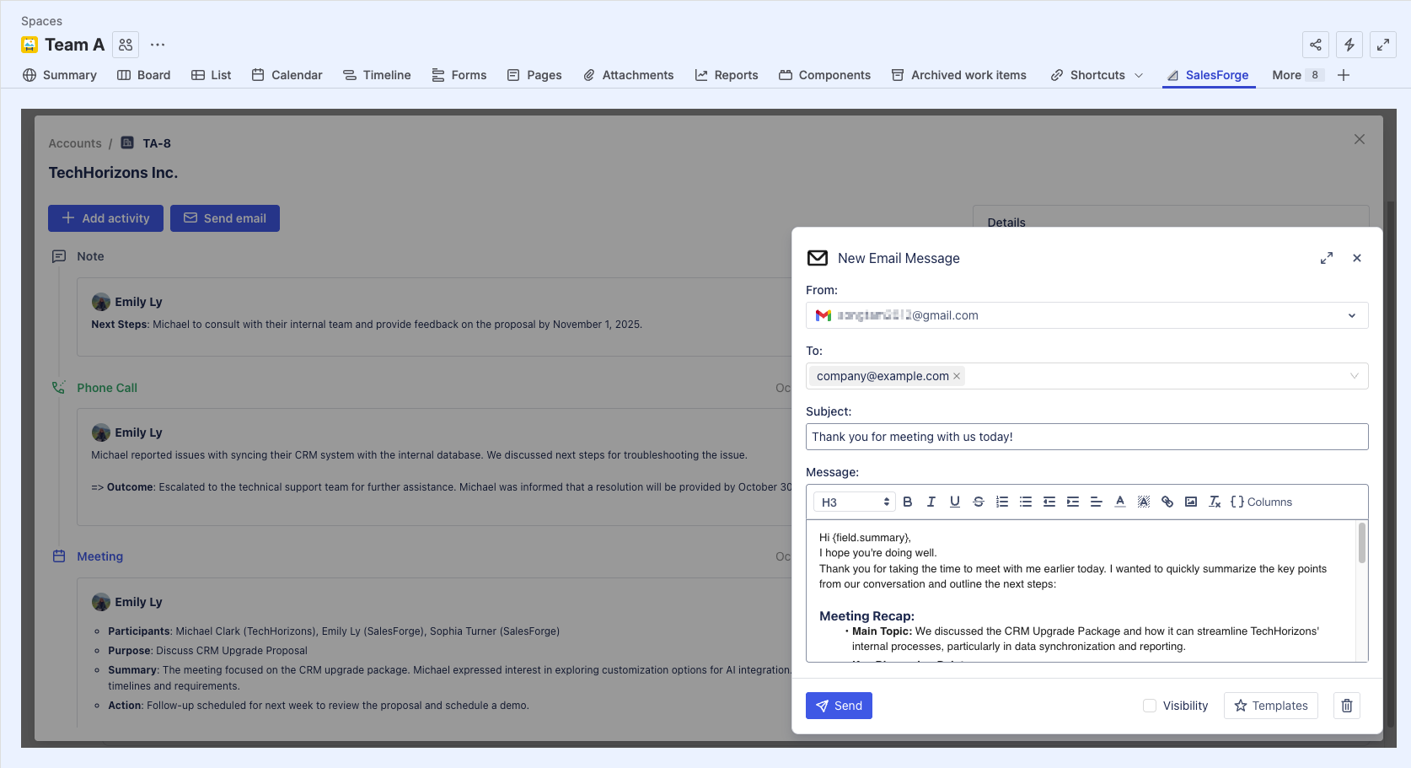Expand the To recipients dropdown

click(1354, 376)
